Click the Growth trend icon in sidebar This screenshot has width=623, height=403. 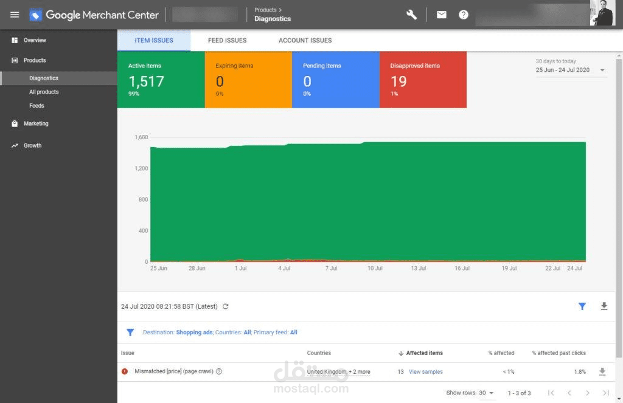click(15, 146)
